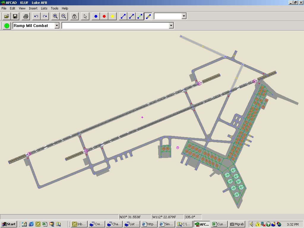Screen dimensions: 304x228
Task: Open the Tools menu
Action: tap(54, 8)
